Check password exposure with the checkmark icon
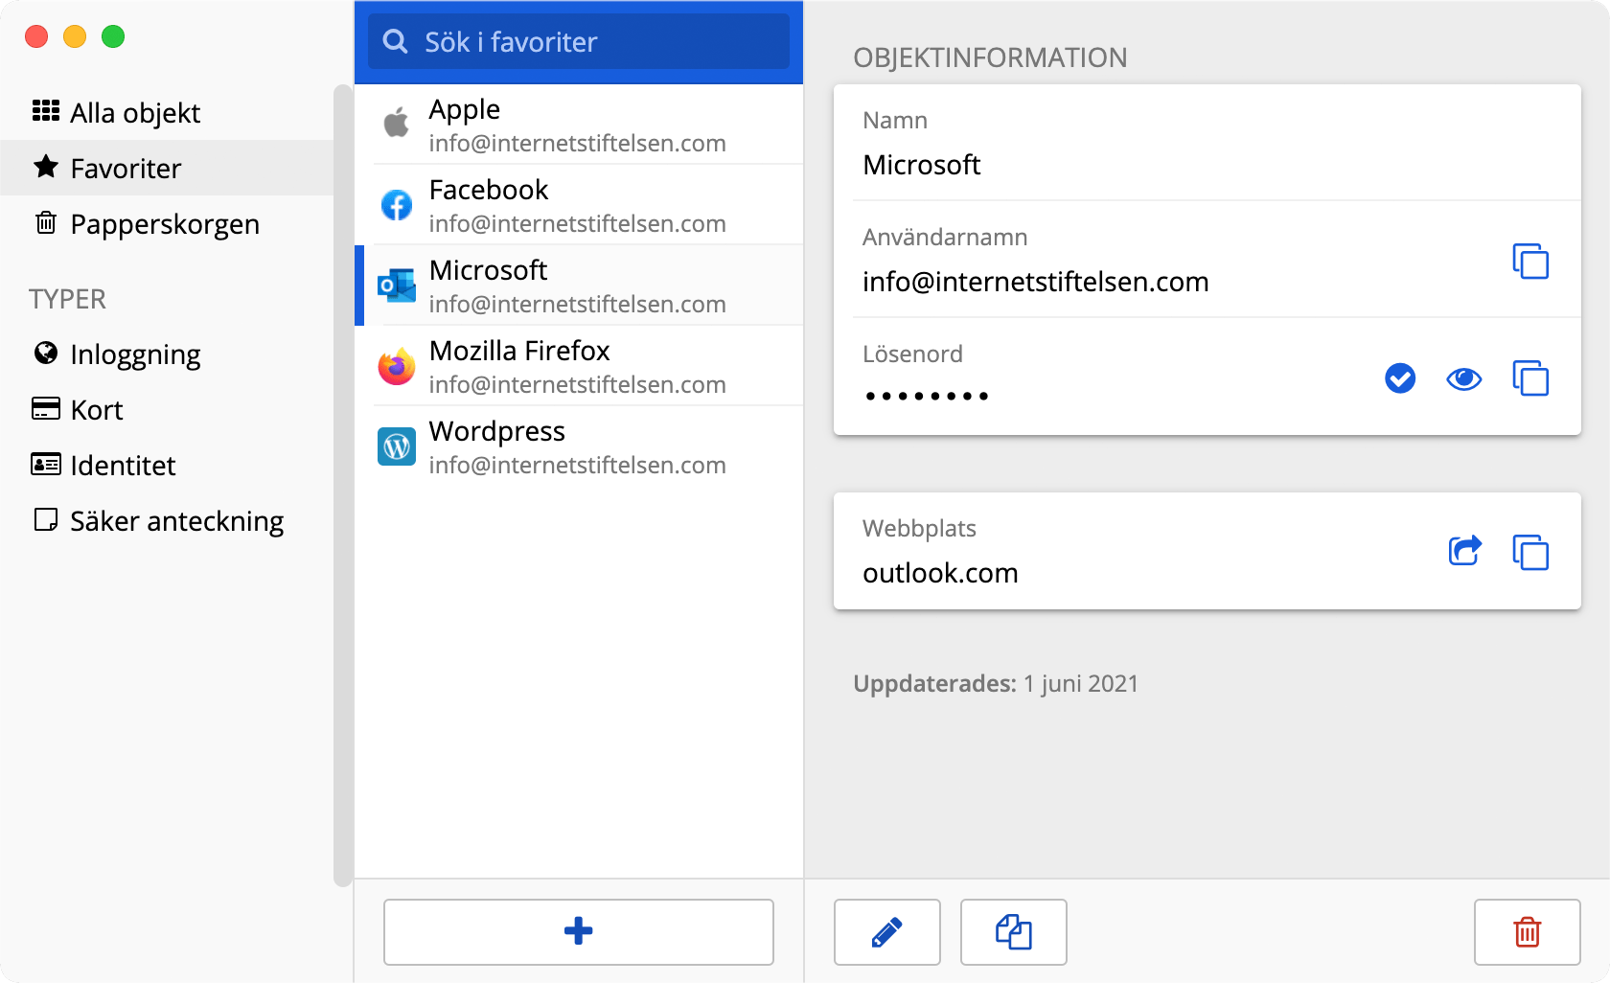Screen dimensions: 1610x983 pyautogui.click(x=1400, y=378)
